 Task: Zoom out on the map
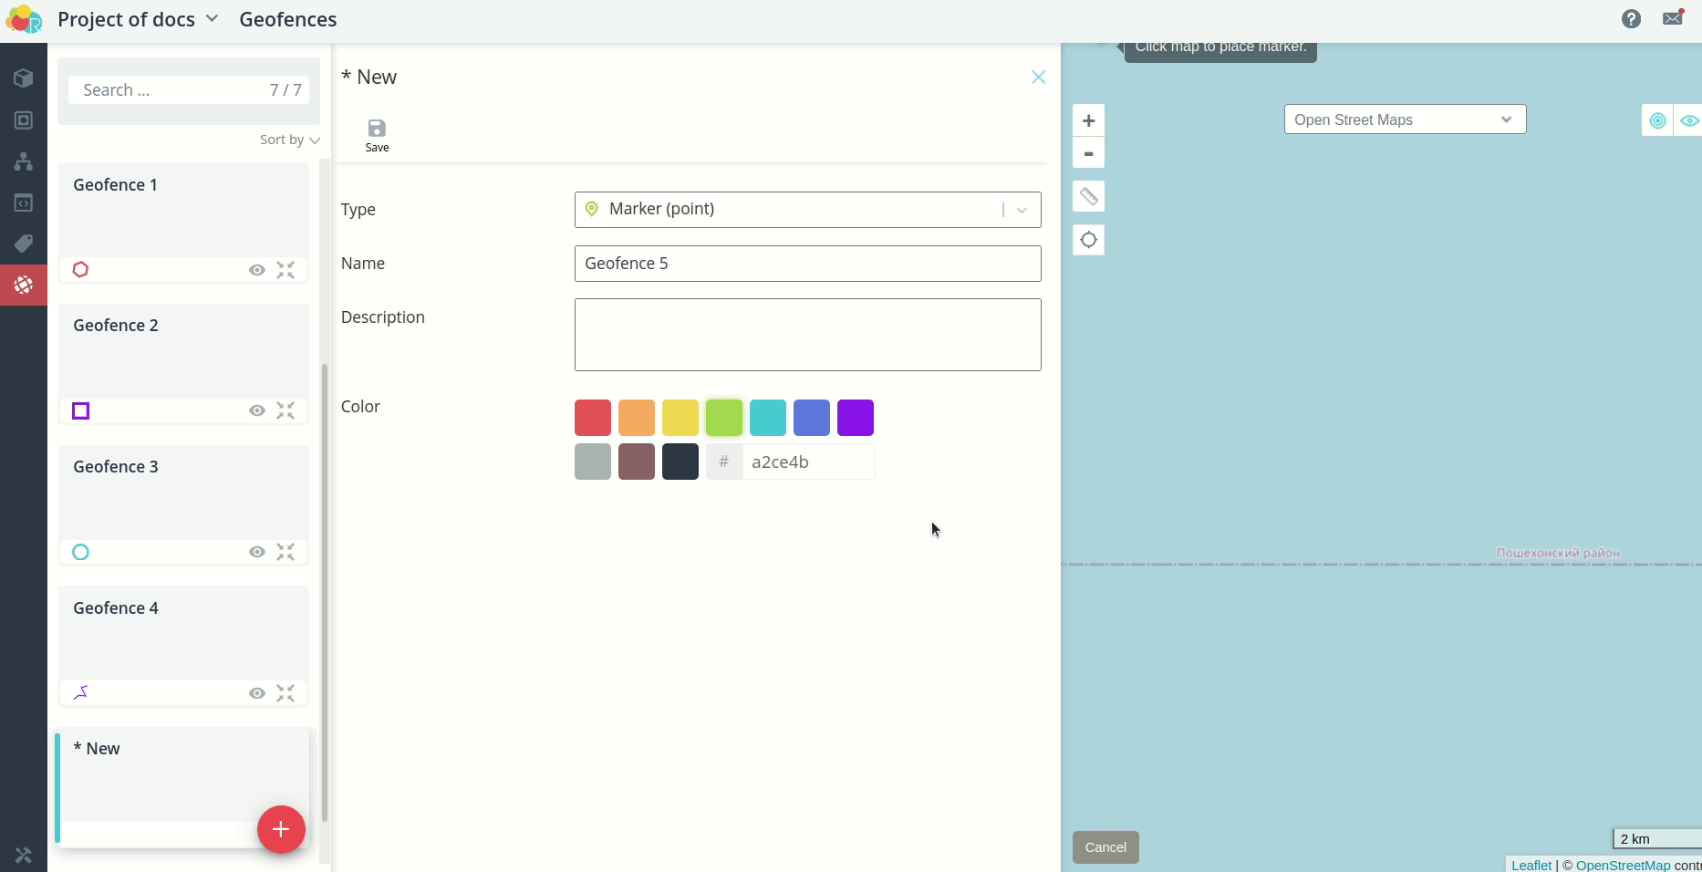1088,153
